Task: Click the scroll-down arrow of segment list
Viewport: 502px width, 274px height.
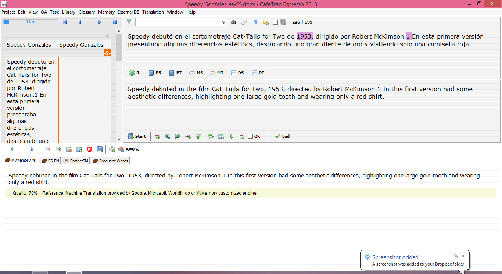Action: pos(119,139)
